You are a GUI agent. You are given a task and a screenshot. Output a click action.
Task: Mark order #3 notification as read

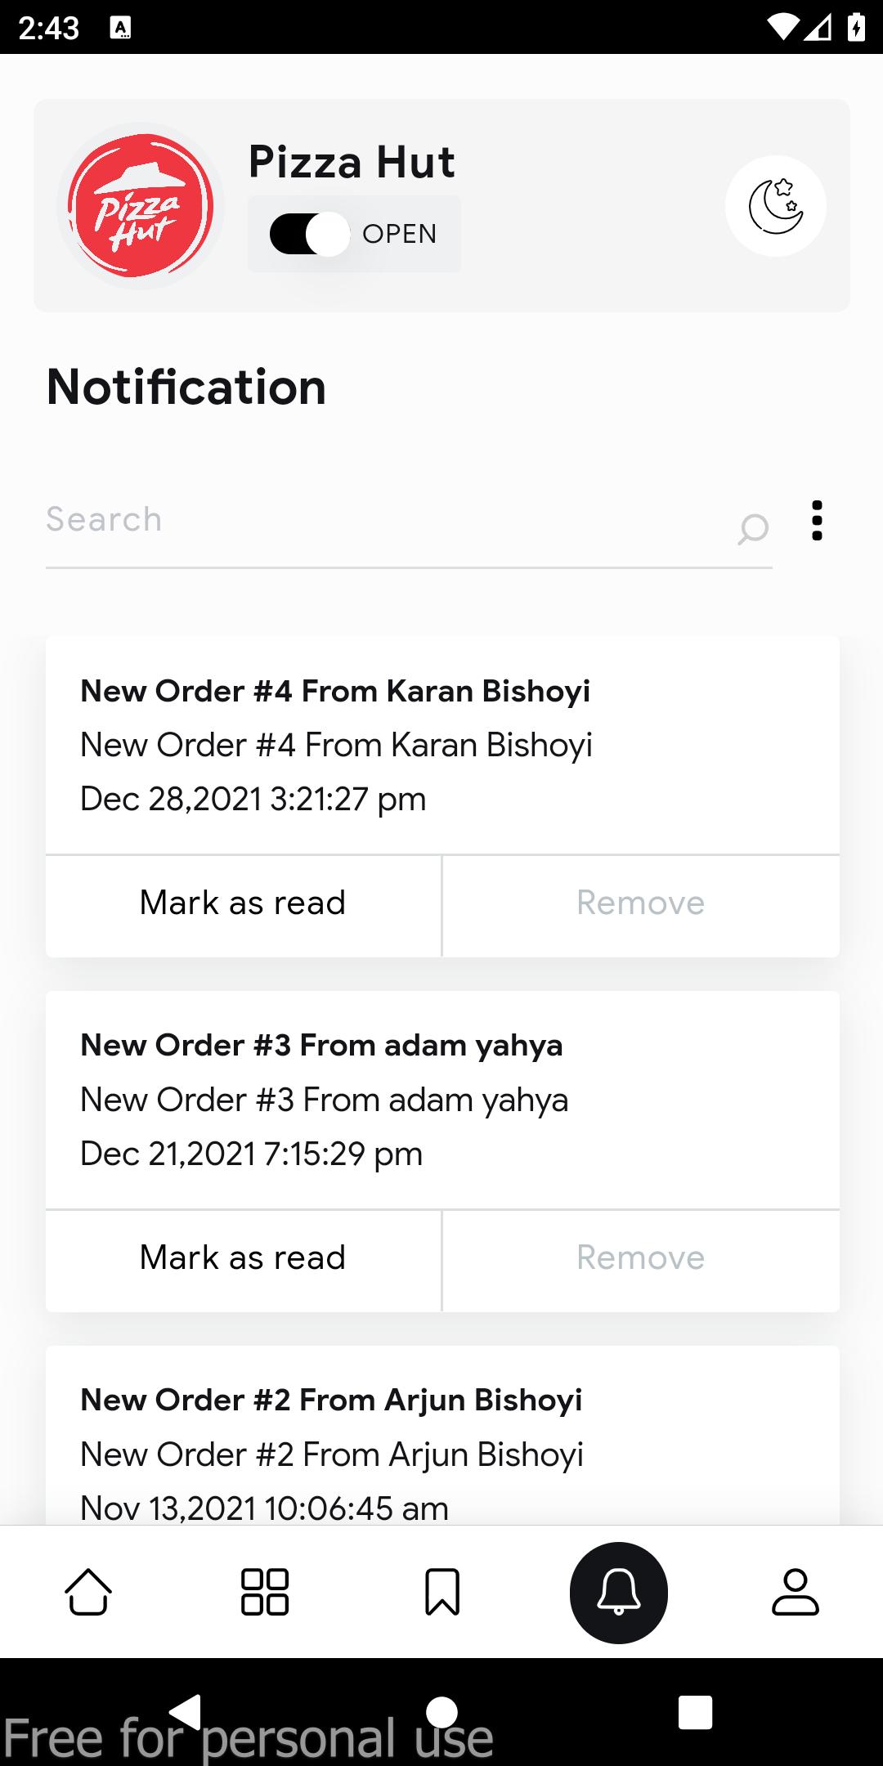(x=243, y=1259)
